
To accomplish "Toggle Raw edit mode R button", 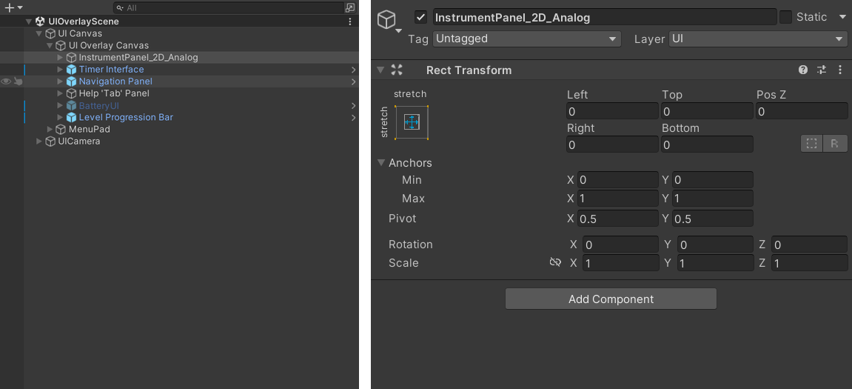I will [835, 144].
